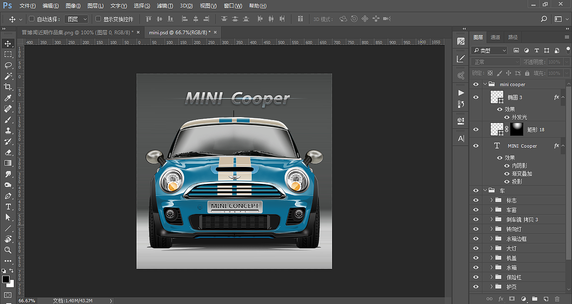Select the Gradient tool
The image size is (572, 304).
coord(8,163)
